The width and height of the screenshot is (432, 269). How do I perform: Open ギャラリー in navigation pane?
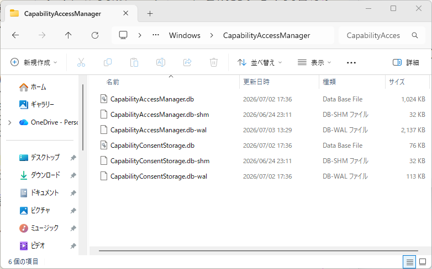36,105
